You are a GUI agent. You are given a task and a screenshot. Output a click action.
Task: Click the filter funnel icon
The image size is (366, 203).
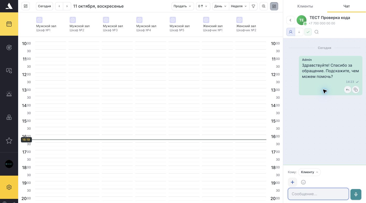pos(253,6)
